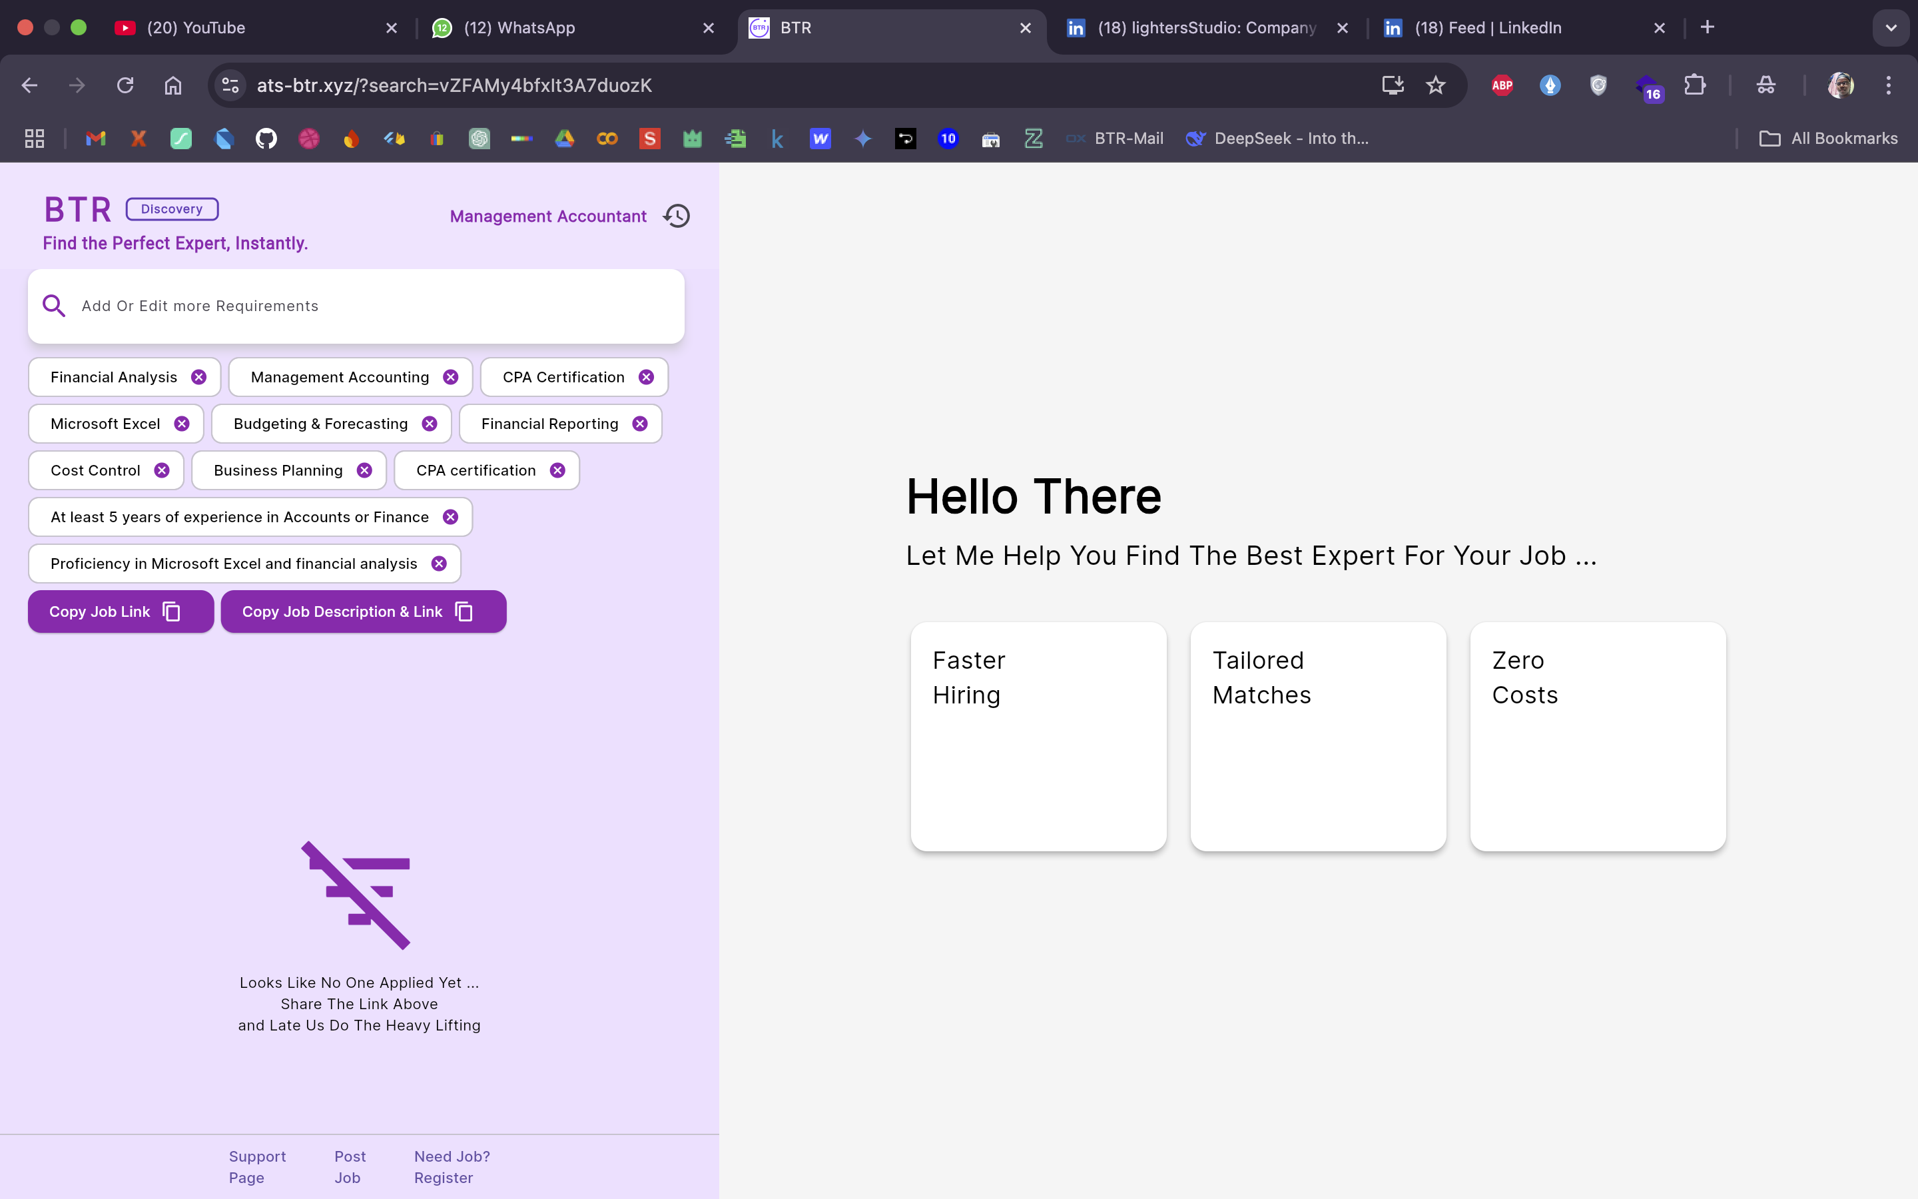Viewport: 1918px width, 1199px height.
Task: Remove the Microsoft Excel requirement chip
Action: pyautogui.click(x=182, y=424)
